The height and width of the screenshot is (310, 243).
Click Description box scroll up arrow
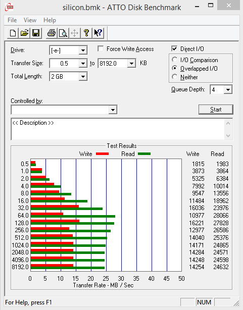pos(228,123)
